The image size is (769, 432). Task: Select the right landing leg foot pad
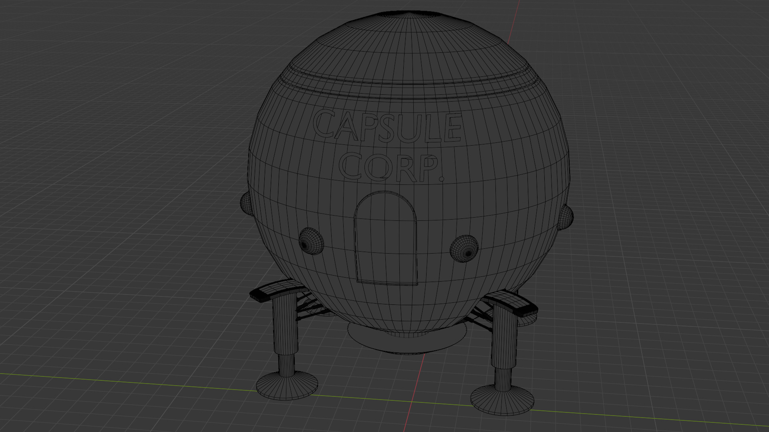502,400
